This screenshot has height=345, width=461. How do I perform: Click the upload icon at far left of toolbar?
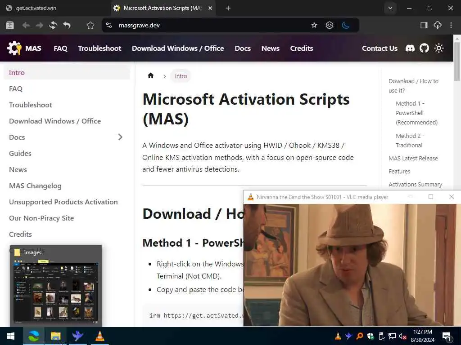pos(10,25)
